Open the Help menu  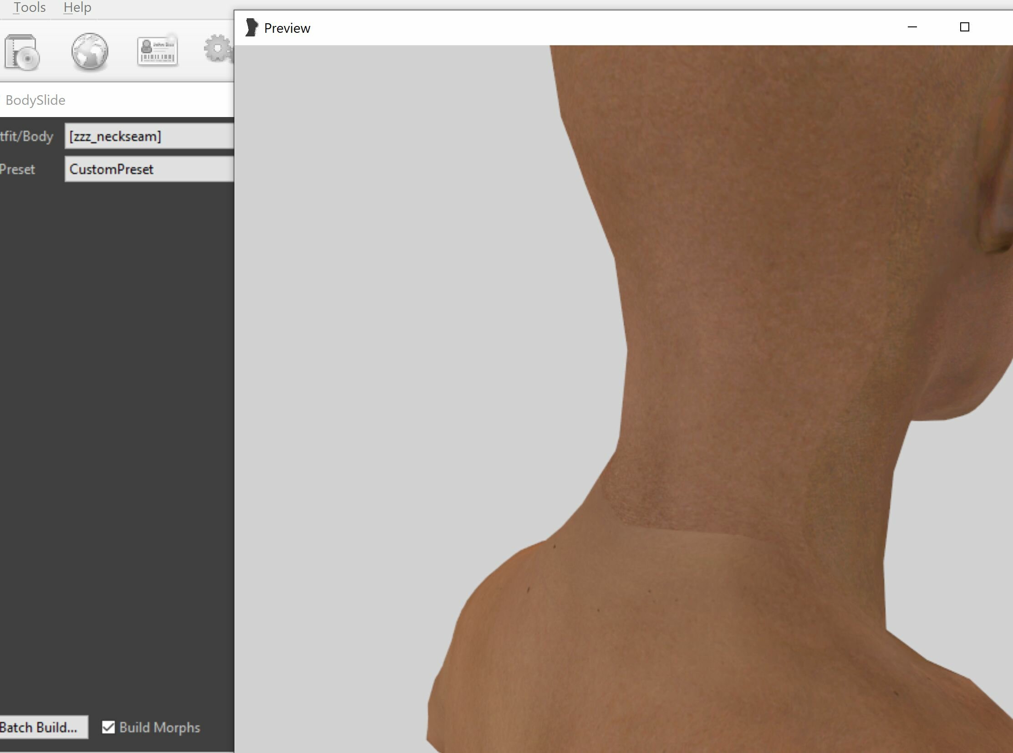pyautogui.click(x=77, y=8)
